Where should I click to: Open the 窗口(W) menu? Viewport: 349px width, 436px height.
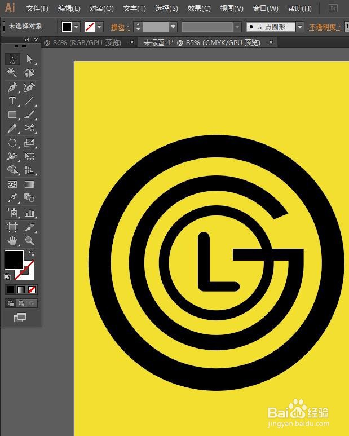click(x=266, y=8)
